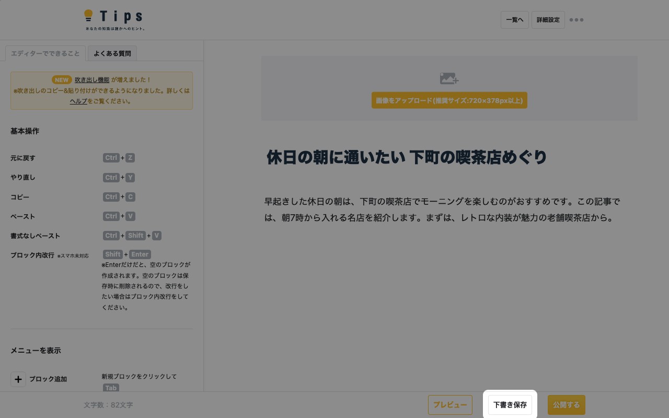The width and height of the screenshot is (669, 418).
Task: Click the 書式なしペースト label
Action: [x=36, y=236]
